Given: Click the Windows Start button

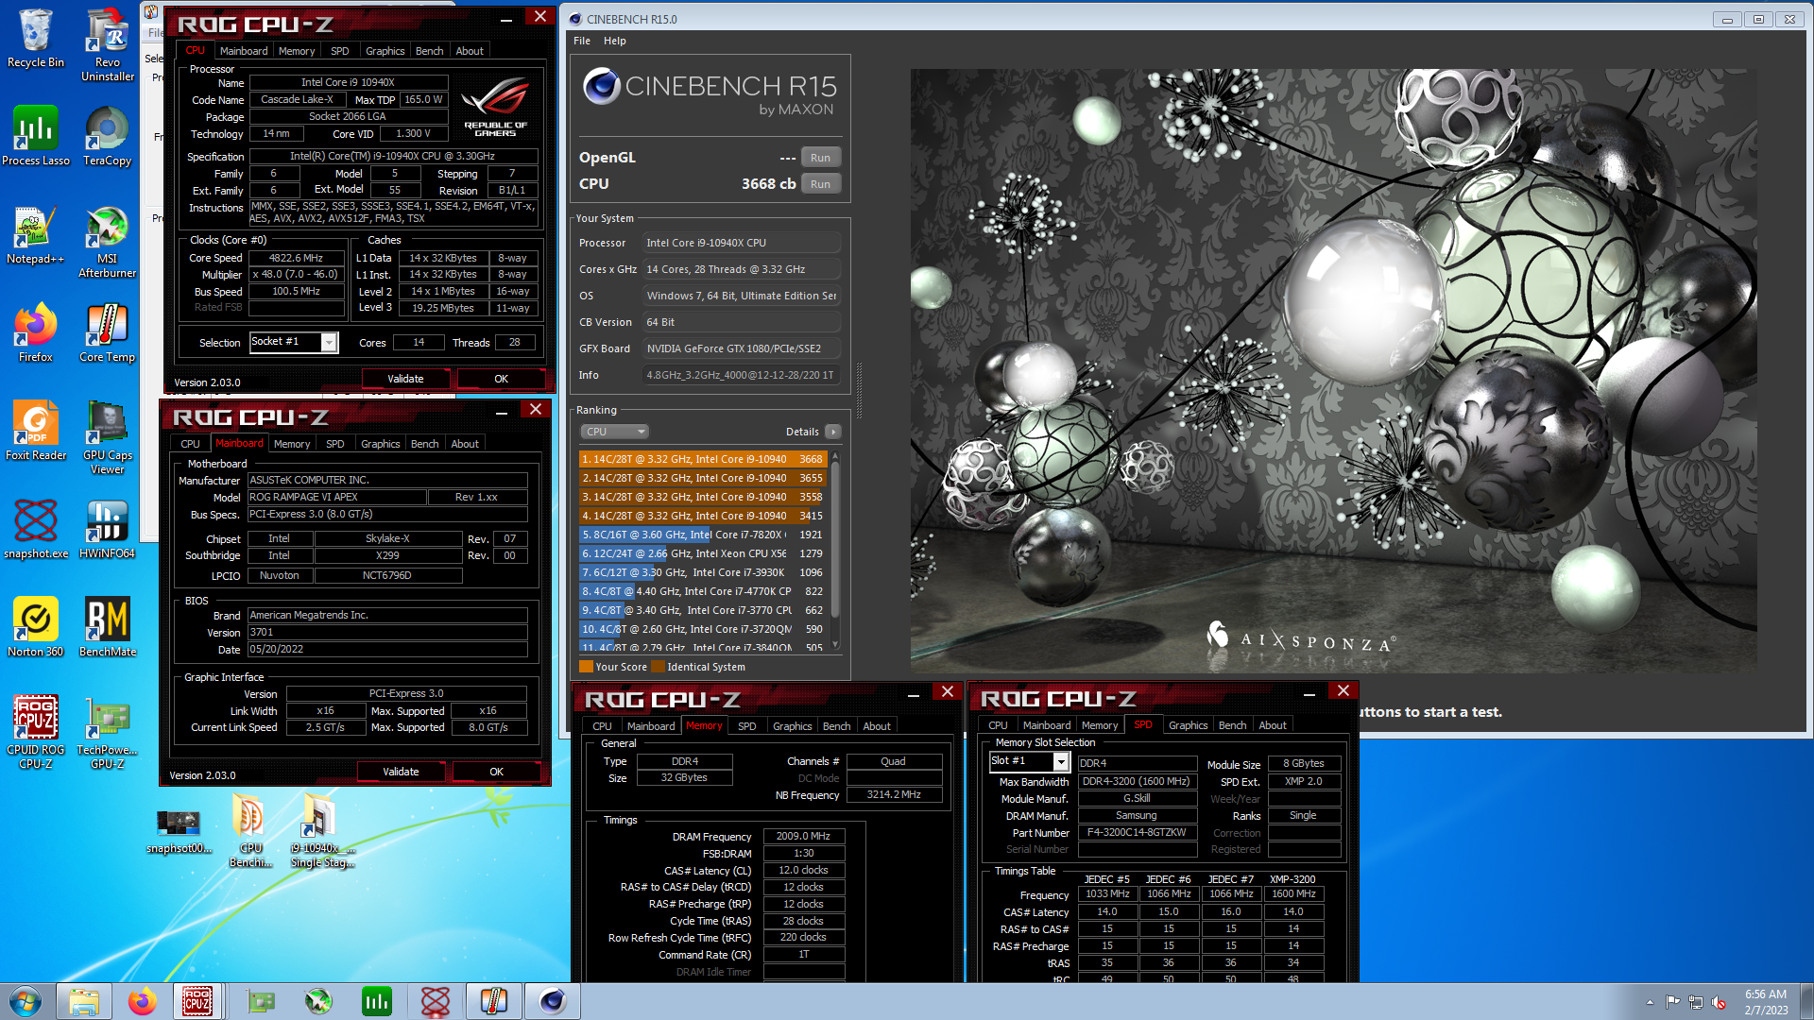Looking at the screenshot, I should pyautogui.click(x=26, y=1001).
